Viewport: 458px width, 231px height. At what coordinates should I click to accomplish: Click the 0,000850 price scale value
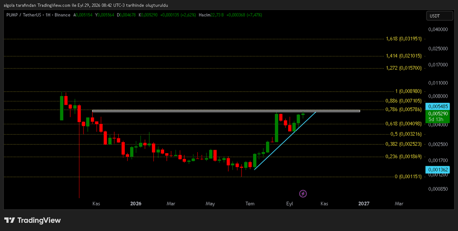click(437, 189)
